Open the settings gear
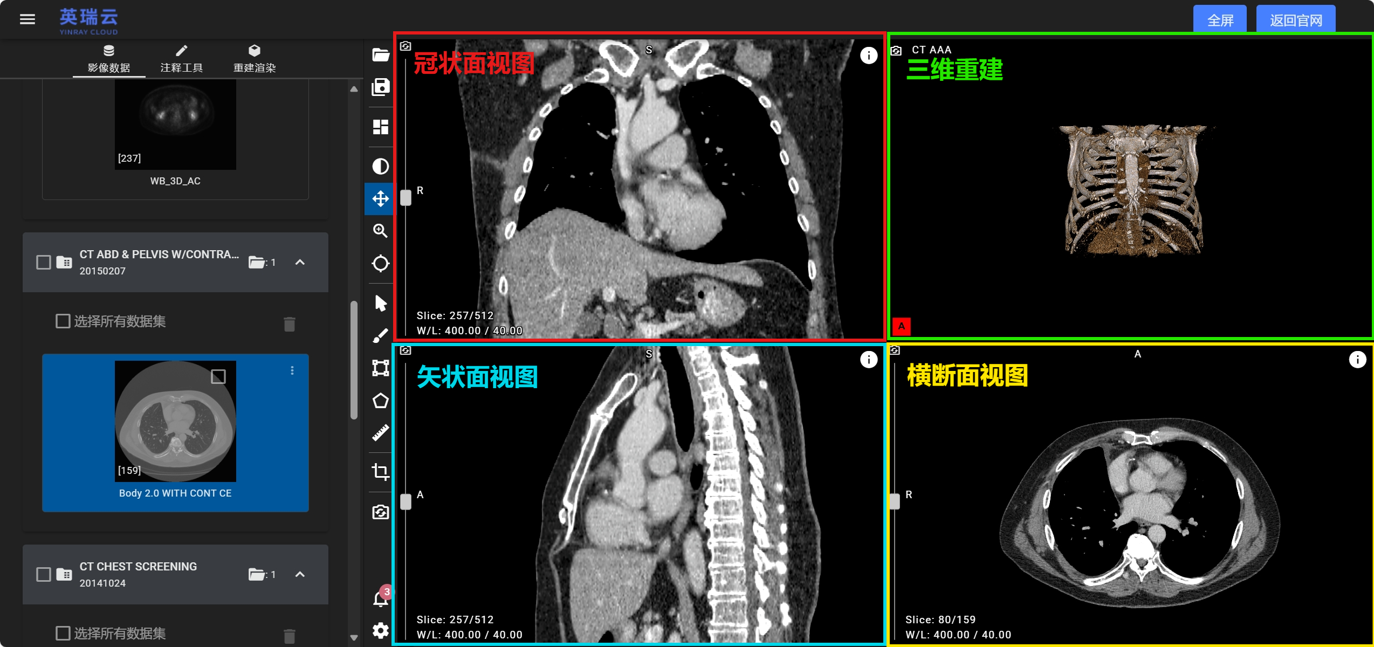Screen dimensions: 1374x647 pyautogui.click(x=381, y=630)
